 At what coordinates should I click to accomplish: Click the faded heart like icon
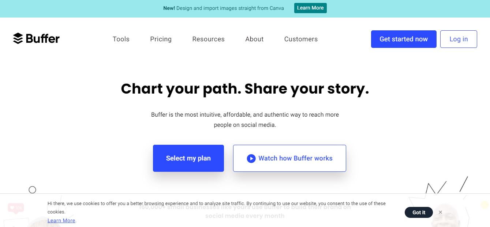point(12,208)
